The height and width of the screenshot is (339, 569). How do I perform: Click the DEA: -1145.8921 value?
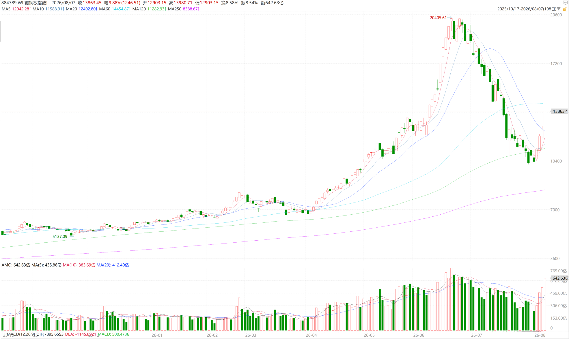point(81,334)
